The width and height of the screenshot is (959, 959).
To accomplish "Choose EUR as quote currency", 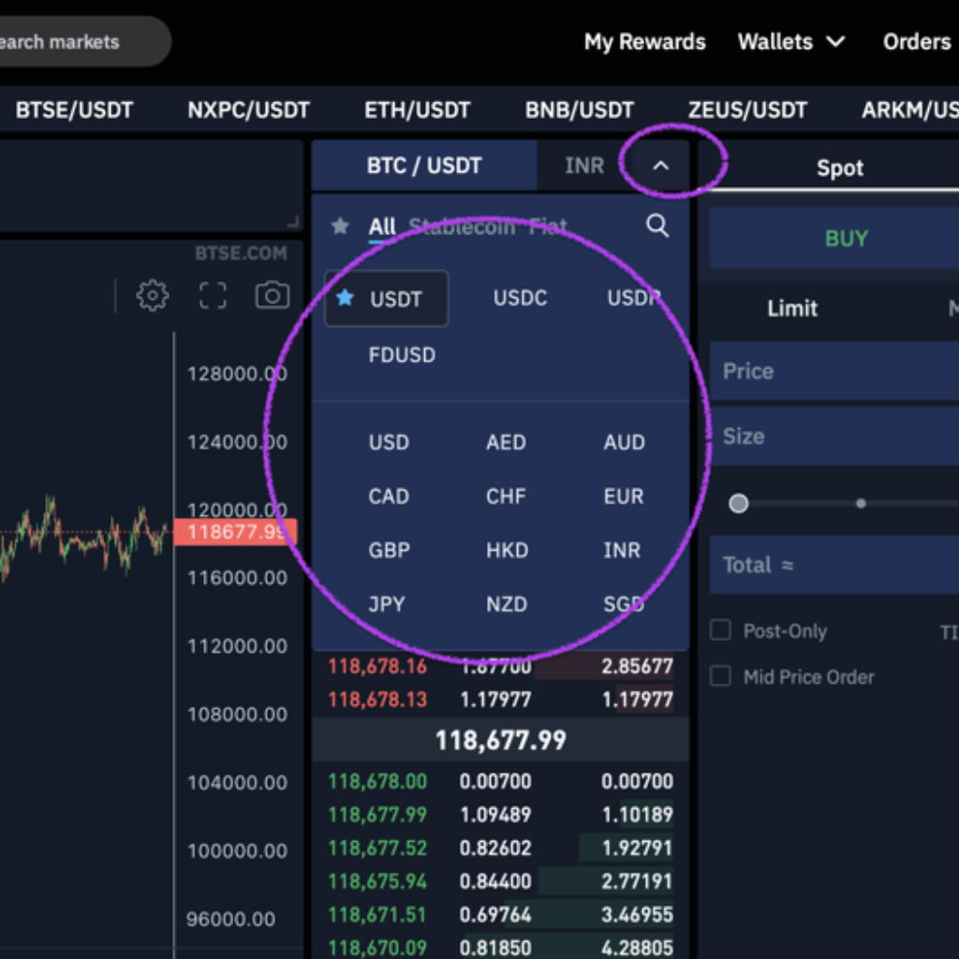I will [624, 496].
